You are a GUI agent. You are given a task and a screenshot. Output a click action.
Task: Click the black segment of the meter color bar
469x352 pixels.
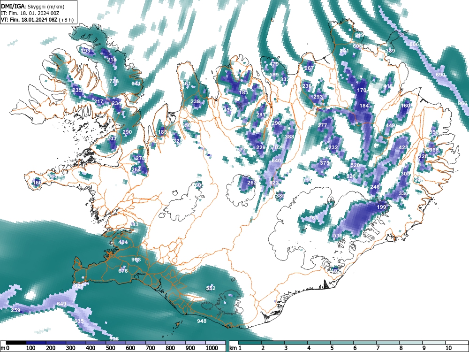pyautogui.click(x=16, y=343)
